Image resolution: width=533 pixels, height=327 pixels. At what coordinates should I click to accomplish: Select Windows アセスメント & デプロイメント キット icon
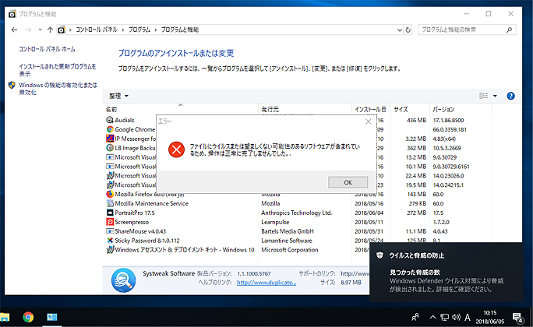click(110, 250)
